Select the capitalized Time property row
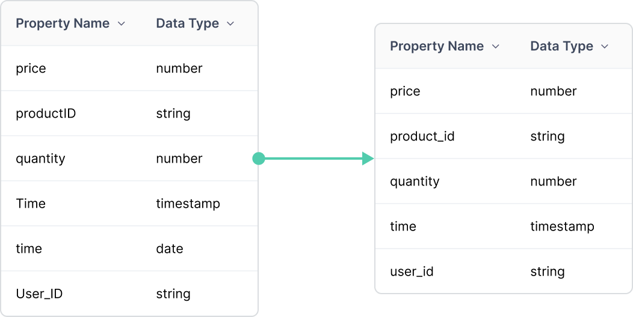633x317 pixels. tap(129, 204)
